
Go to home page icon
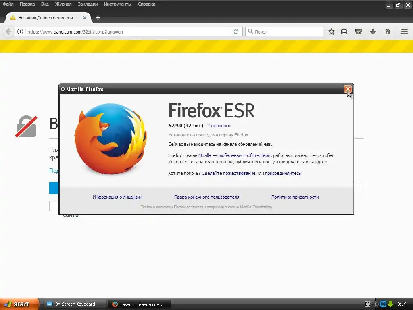click(x=388, y=31)
